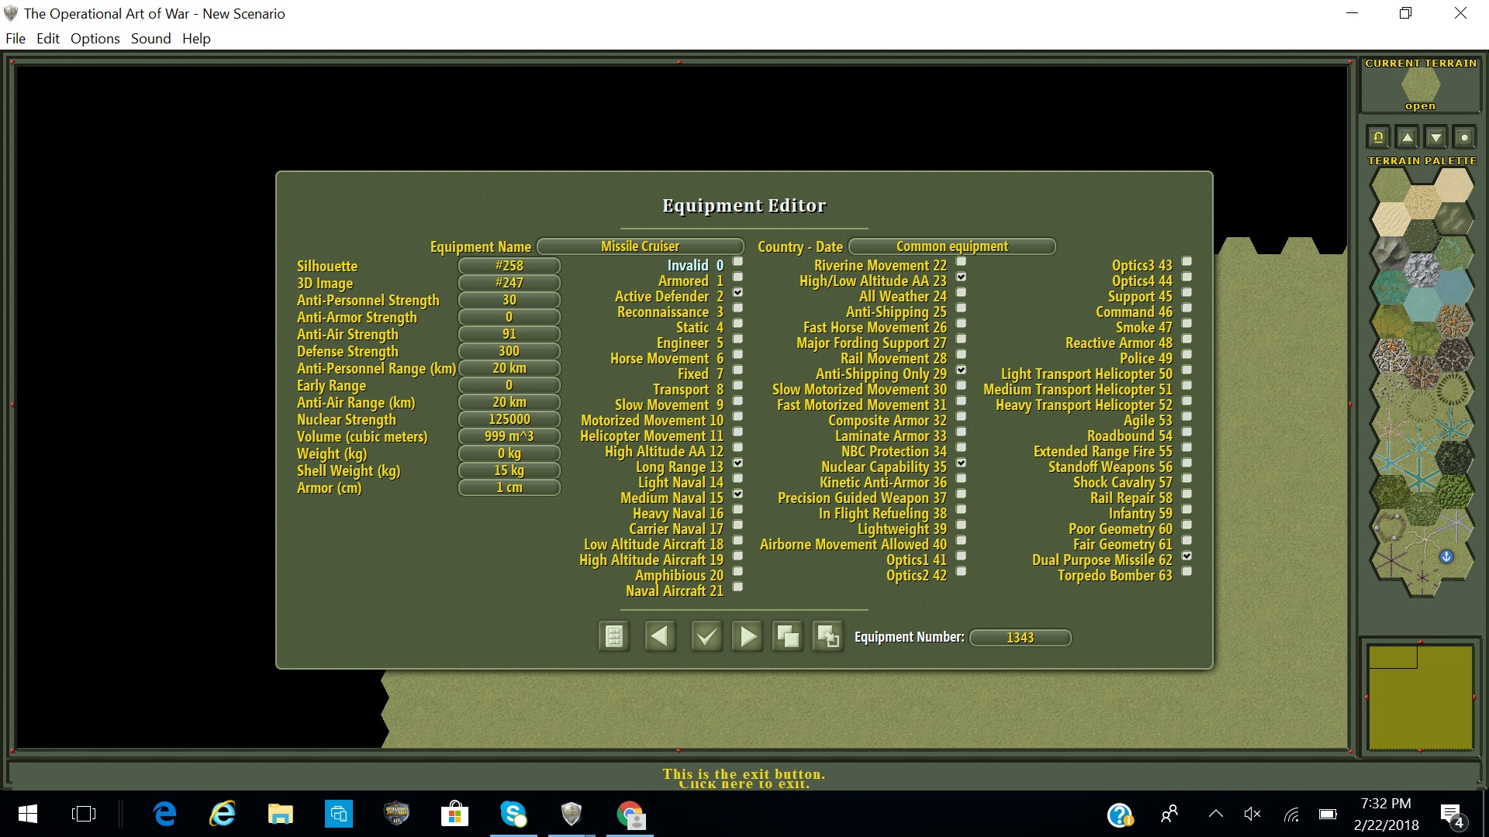
Task: Click the omega button above terrain palette
Action: click(1378, 137)
